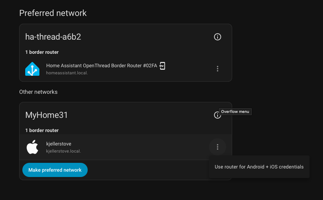Click the Other networks heading
This screenshot has height=200, width=323.
click(x=38, y=92)
